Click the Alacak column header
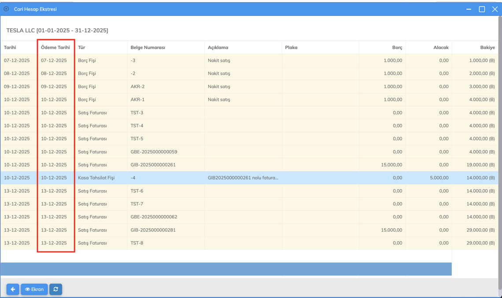This screenshot has height=298, width=502. point(440,48)
